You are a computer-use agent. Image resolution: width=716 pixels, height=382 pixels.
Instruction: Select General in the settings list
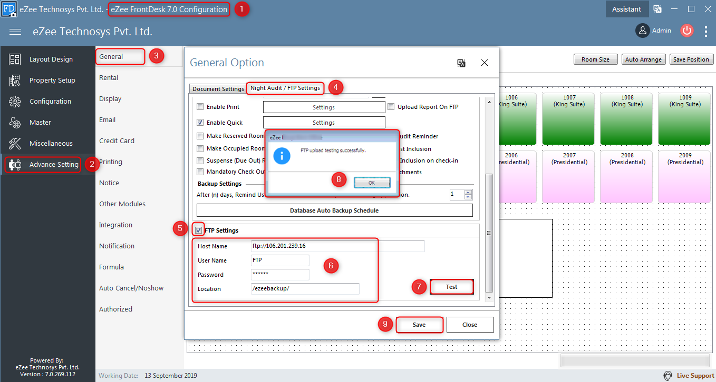(111, 57)
